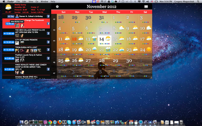
Task: Click Facebook icon on CITY OF DREAMS PREMIERE
Action: (x=48, y=42)
